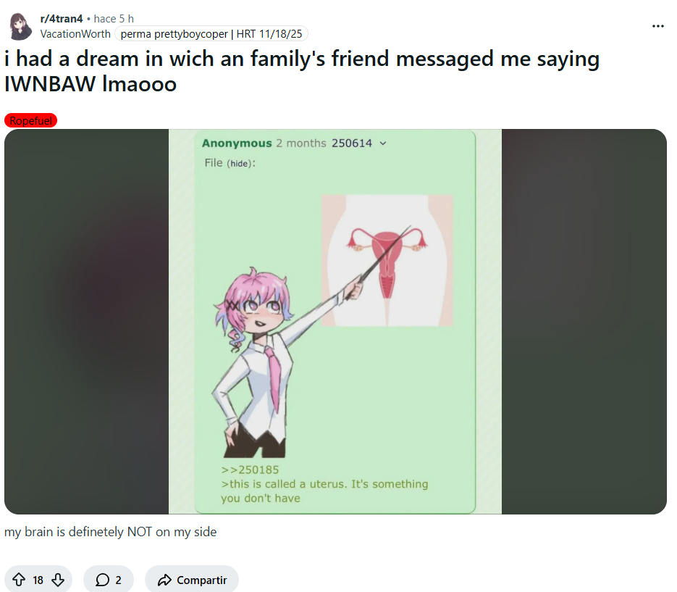Open the r/4tran4 subreddit link

tap(62, 19)
